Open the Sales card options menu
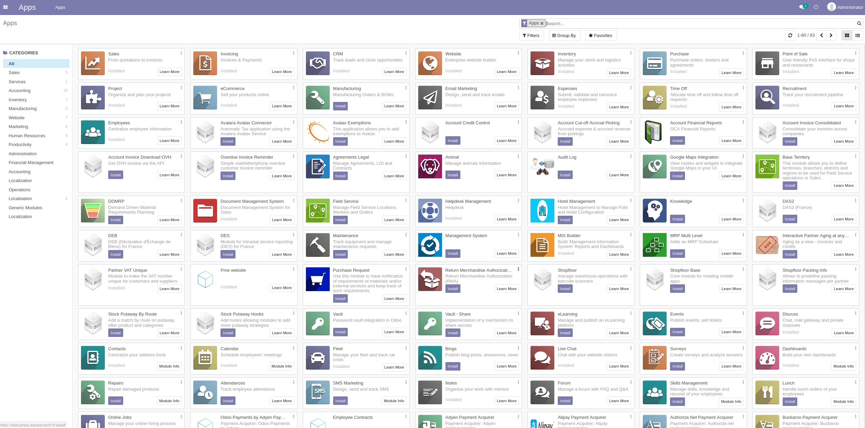 pos(181,53)
